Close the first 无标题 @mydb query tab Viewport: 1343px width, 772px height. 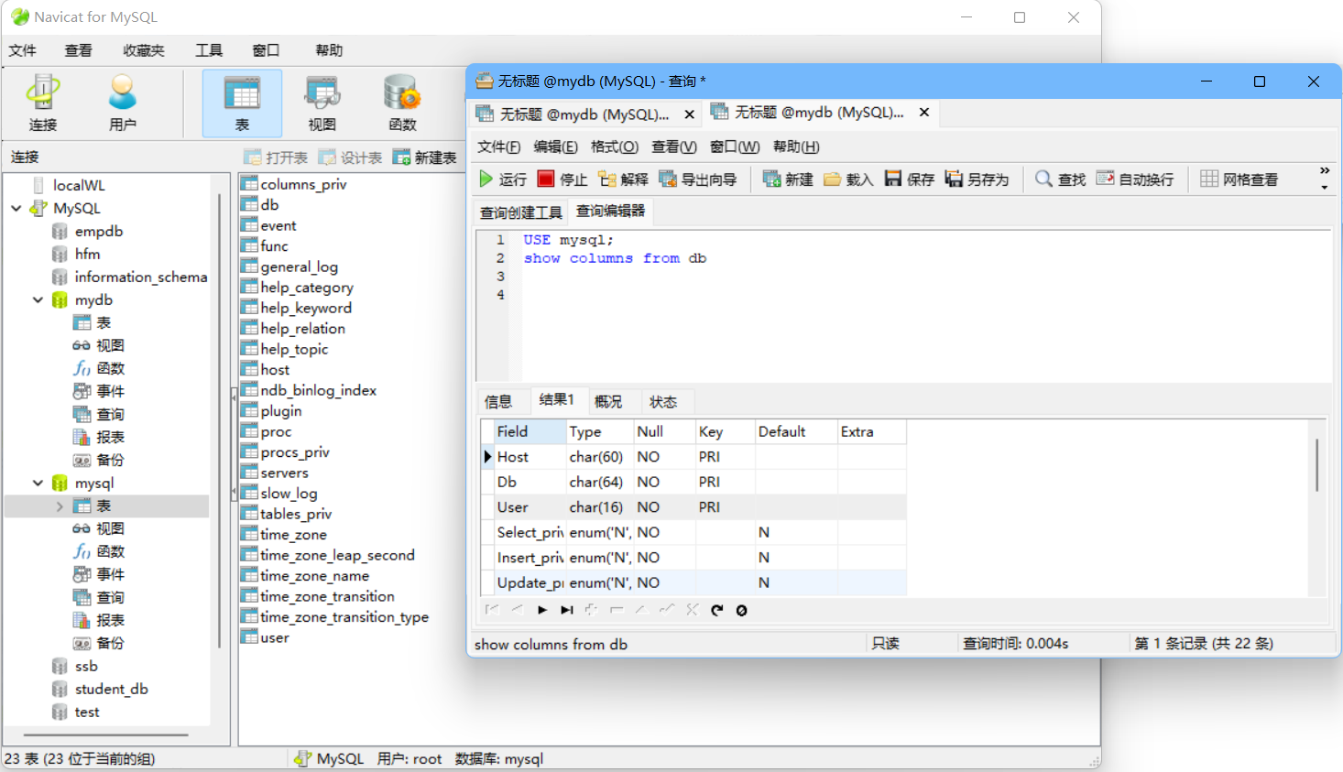pos(690,114)
